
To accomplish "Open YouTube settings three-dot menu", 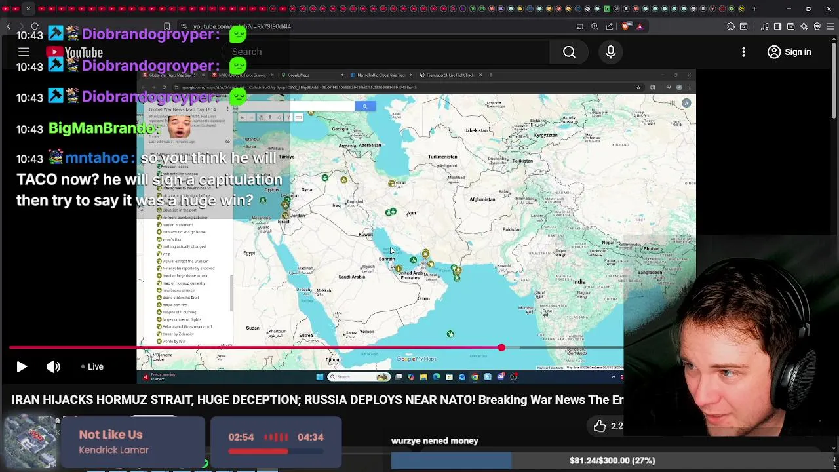I will pyautogui.click(x=743, y=52).
